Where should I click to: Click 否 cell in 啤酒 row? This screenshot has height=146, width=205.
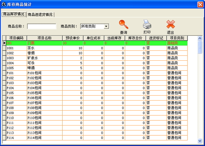pos(156,68)
